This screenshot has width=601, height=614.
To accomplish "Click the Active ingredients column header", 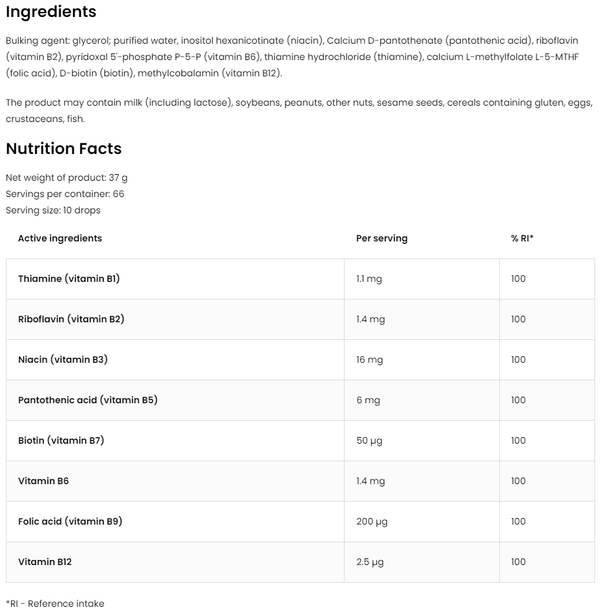I will click(60, 238).
